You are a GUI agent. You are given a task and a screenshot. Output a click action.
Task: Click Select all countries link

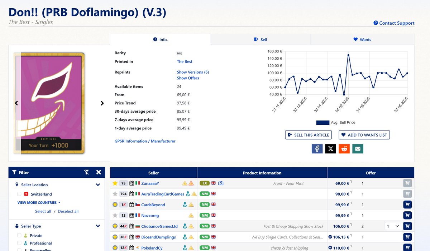point(43,211)
